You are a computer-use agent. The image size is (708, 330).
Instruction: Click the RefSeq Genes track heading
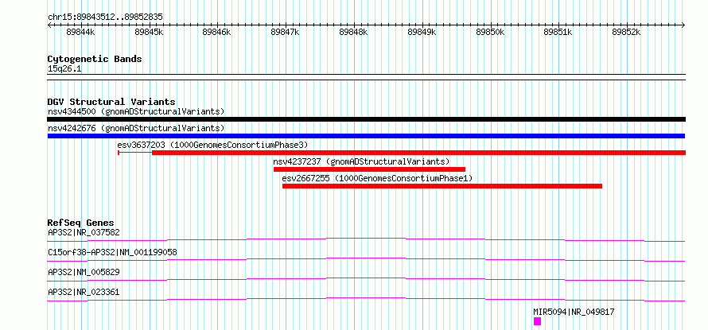(80, 223)
